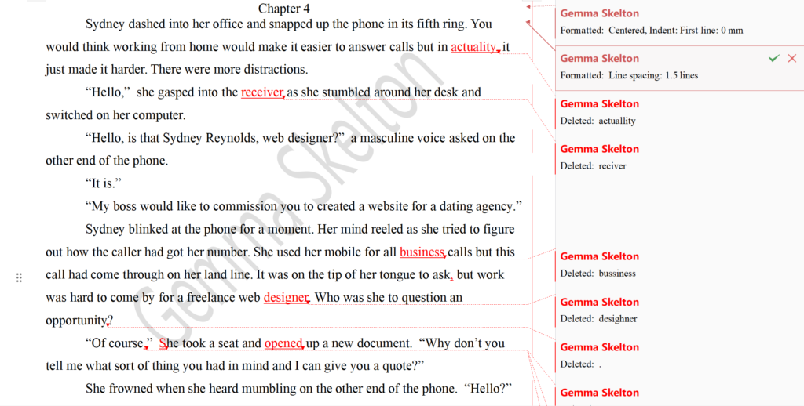Viewport: 804px width, 406px height.
Task: Reject the Line spacing formatting change
Action: click(x=792, y=58)
